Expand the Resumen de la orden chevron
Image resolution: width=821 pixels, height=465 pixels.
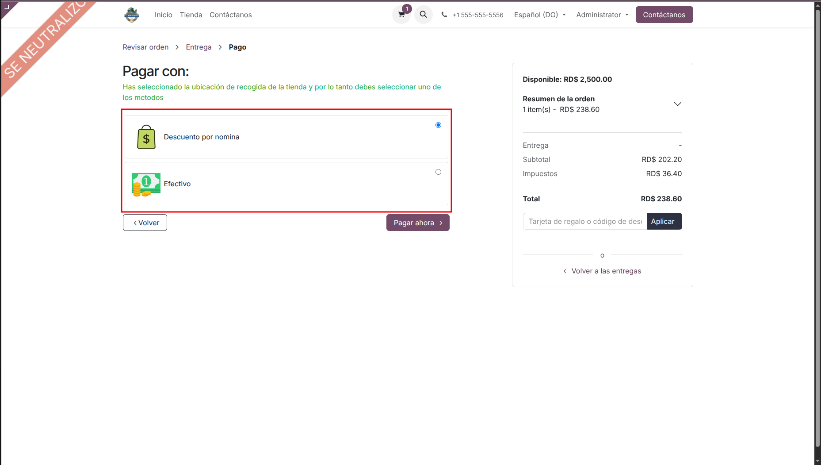(x=677, y=104)
